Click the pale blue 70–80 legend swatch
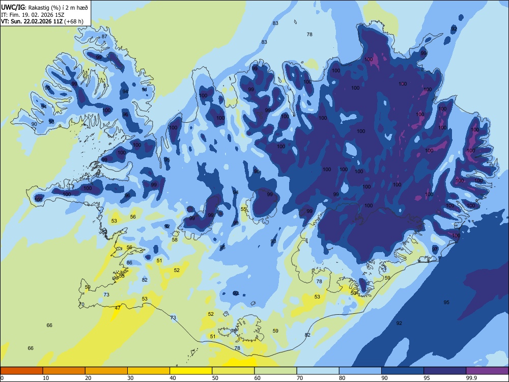Viewport: 509px width, 382px height. point(318,371)
